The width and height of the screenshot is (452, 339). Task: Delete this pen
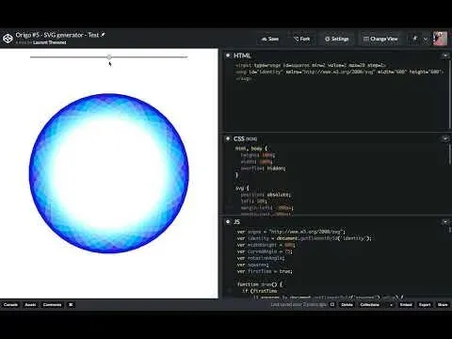click(347, 305)
